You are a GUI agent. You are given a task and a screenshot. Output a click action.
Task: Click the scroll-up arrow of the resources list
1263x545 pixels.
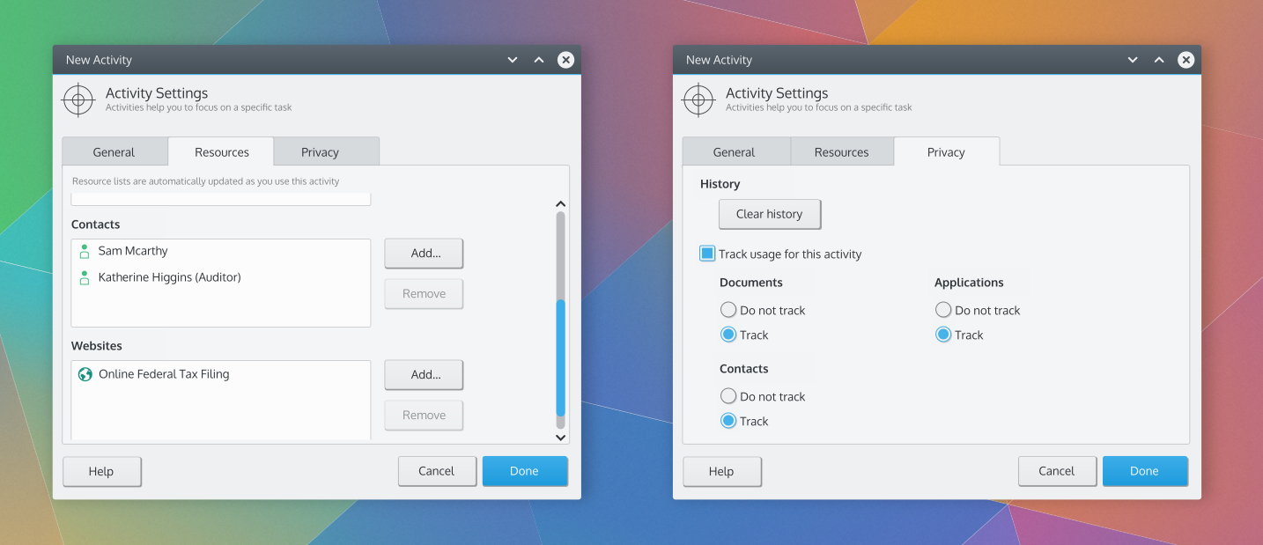[560, 204]
